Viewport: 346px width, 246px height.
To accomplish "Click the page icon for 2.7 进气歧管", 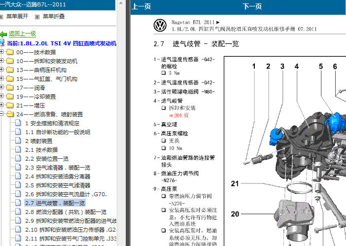I will tap(18, 203).
